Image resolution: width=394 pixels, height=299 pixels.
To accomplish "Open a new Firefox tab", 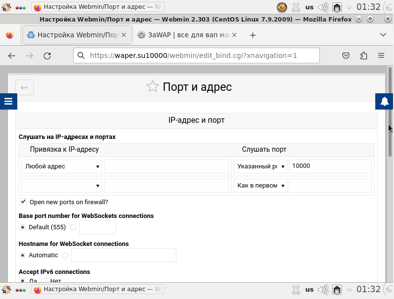I will coord(253,35).
